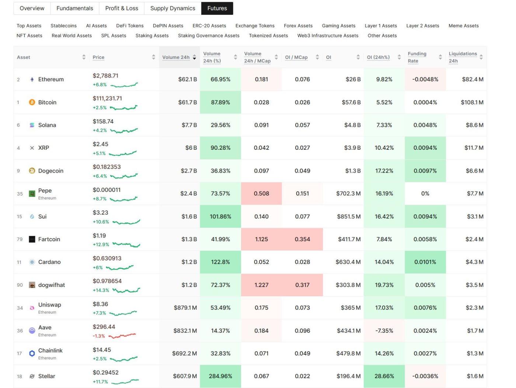Switch to the Overview tab
Viewport: 516px width, 388px height.
tap(32, 8)
